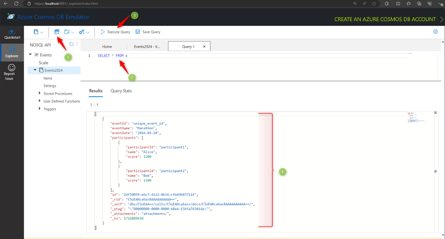Click the Azure Cosmos DB Emulator title
Screen dimensions: 445x239
(53, 17)
